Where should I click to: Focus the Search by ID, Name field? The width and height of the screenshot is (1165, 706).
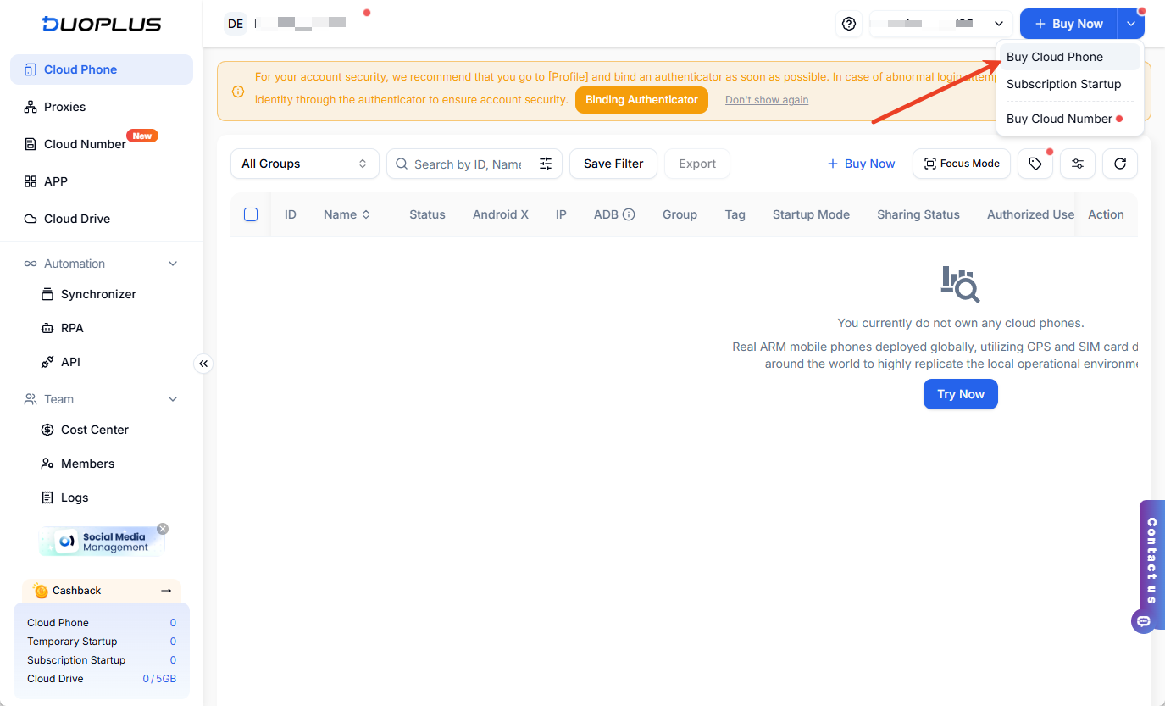[468, 164]
